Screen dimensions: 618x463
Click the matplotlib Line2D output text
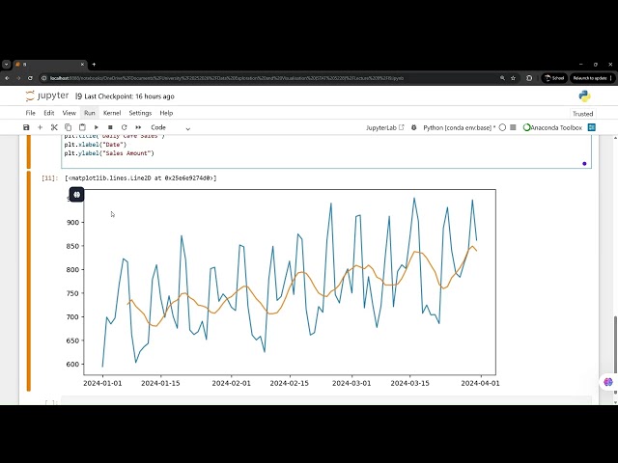(141, 177)
